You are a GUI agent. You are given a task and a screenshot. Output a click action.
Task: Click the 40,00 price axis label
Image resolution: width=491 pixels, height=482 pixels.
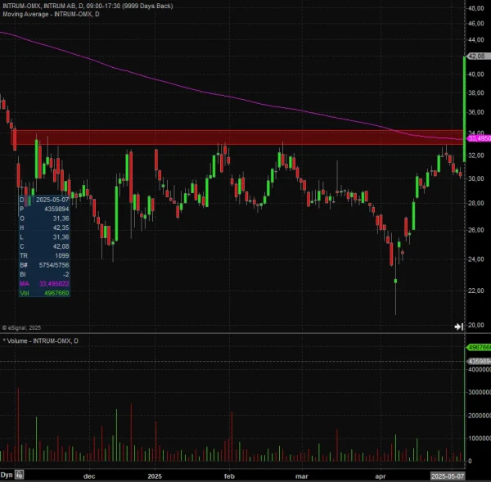click(476, 74)
